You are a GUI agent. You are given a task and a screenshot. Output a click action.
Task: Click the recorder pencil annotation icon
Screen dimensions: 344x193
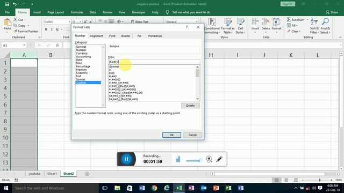point(219,159)
